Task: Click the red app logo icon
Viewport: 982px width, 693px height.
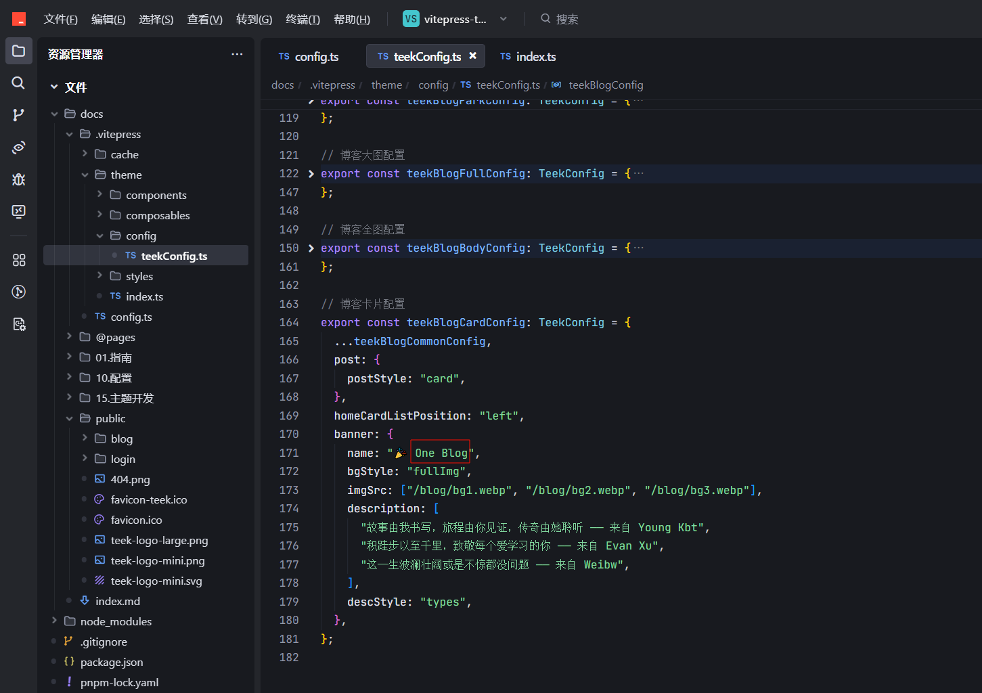Action: click(19, 19)
